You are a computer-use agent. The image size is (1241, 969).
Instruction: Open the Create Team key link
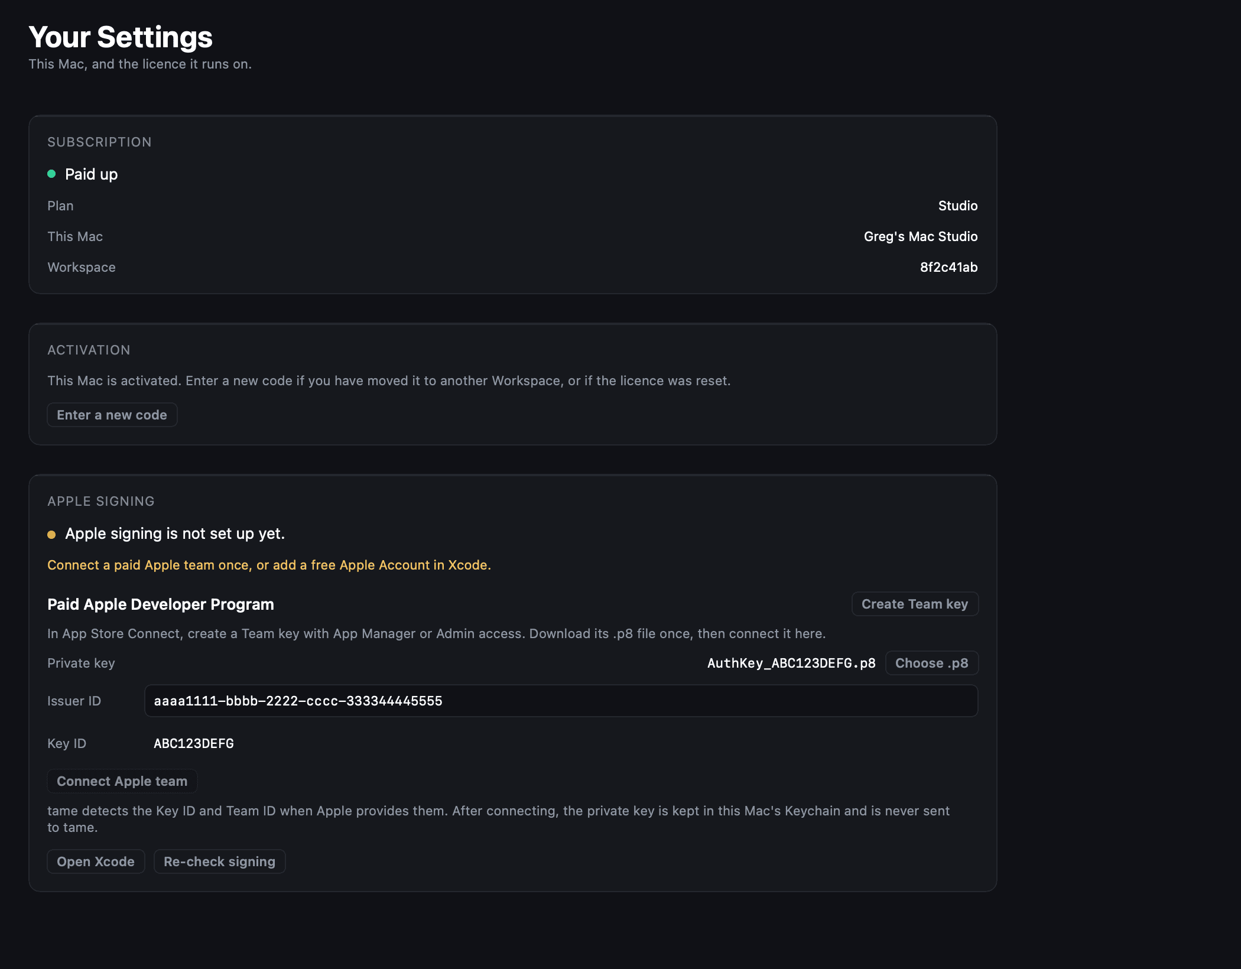point(915,604)
